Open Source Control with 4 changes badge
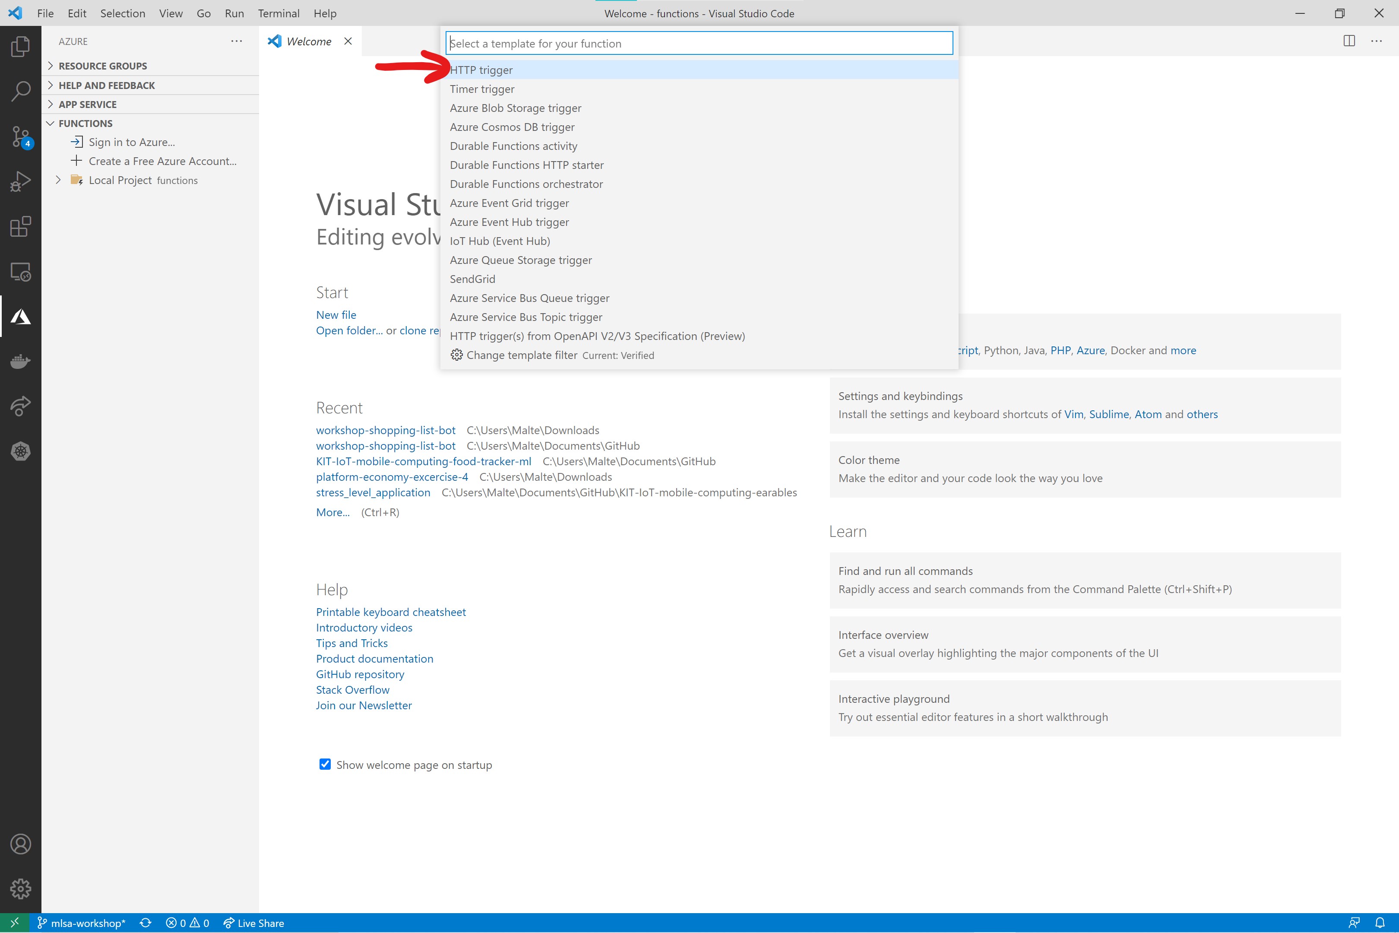The width and height of the screenshot is (1399, 933). pos(20,136)
